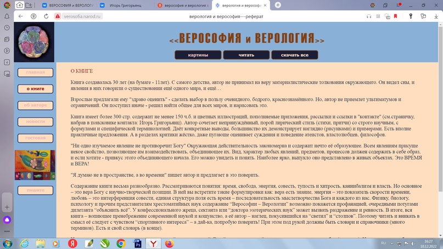Open media player icon on taskbar
This screenshot has height=249, width=443.
(56, 244)
